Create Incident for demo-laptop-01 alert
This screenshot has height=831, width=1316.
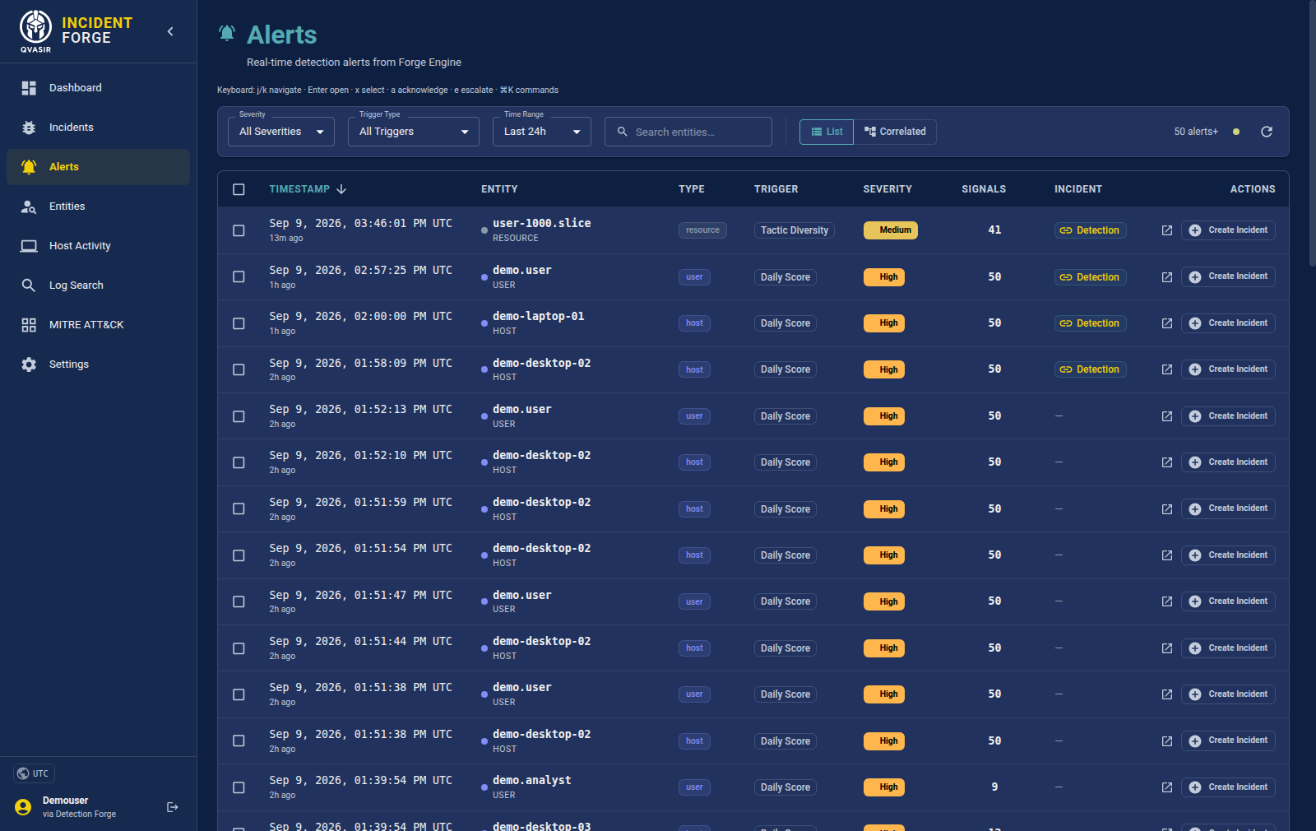coord(1228,323)
